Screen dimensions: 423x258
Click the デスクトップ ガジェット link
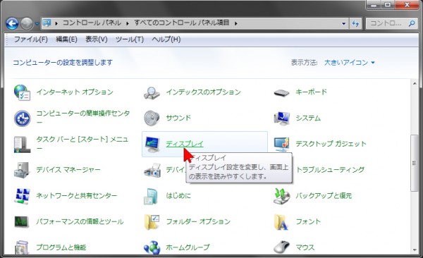331,144
